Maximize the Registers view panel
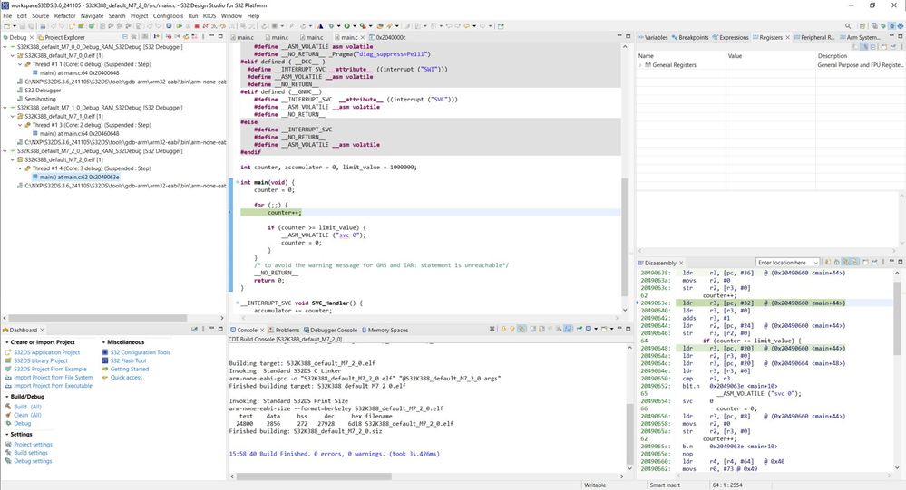Image resolution: width=906 pixels, height=490 pixels. [901, 36]
